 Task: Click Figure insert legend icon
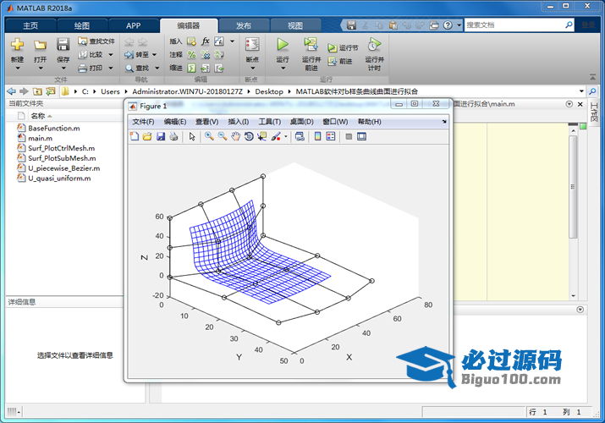click(331, 136)
